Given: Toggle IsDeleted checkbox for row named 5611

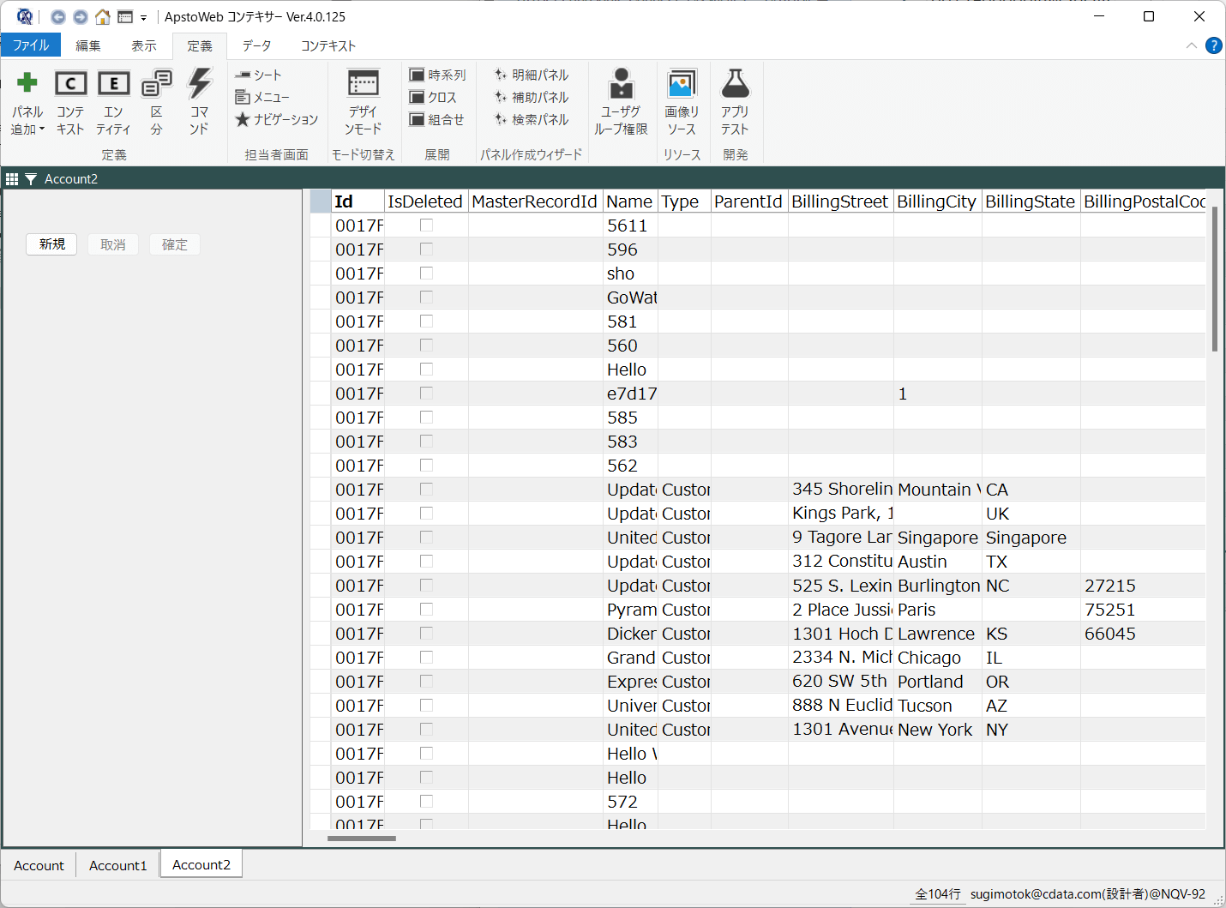Looking at the screenshot, I should pos(426,225).
